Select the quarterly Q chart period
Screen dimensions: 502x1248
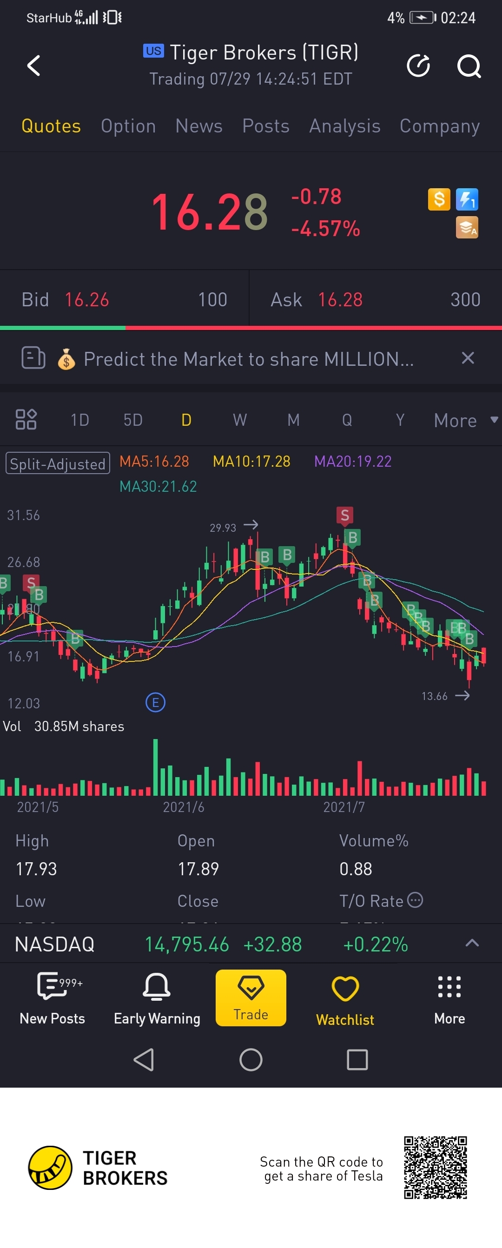(x=347, y=420)
